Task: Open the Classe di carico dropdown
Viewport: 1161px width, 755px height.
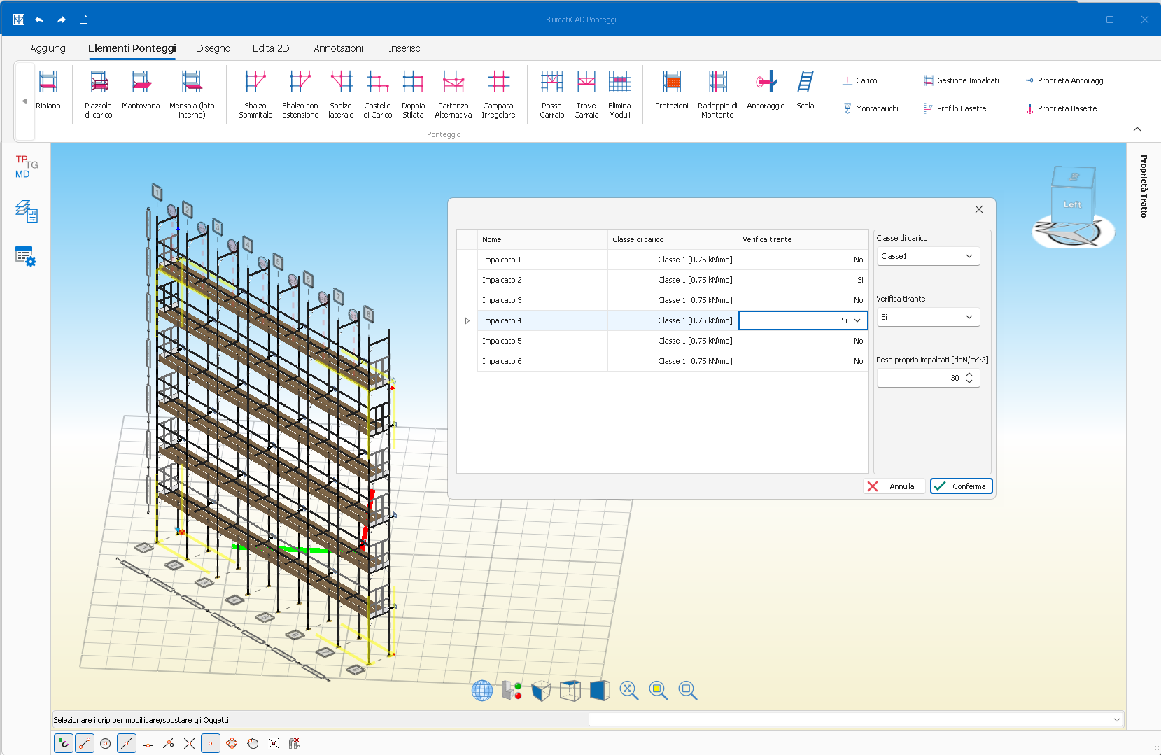Action: [x=928, y=256]
